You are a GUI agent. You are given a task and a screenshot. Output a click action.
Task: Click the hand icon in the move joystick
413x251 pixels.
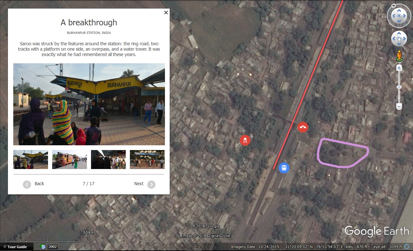(x=399, y=38)
